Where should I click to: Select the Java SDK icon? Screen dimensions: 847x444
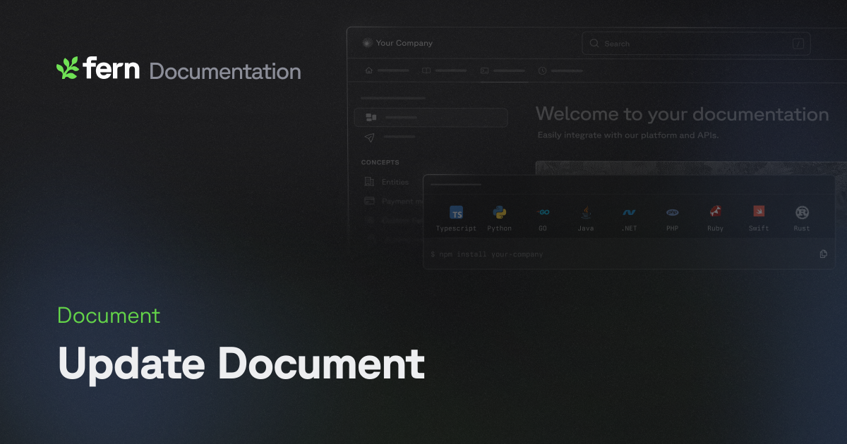coord(586,211)
